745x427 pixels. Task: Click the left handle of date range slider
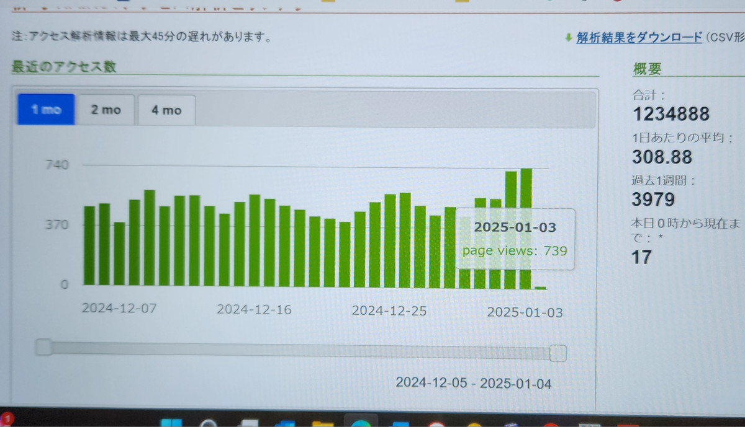(44, 347)
